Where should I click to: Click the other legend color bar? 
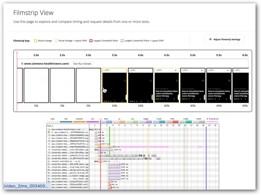199,122
